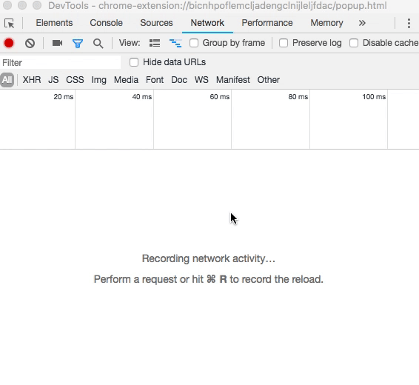This screenshot has height=385, width=419.
Task: Filter requests by Manifest type
Action: pos(232,80)
